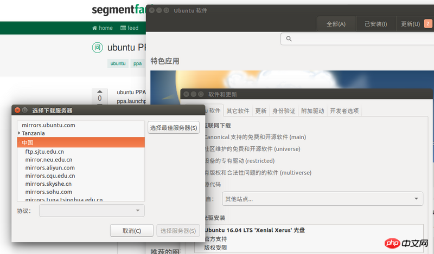
Task: Focus the Ubuntu Software search field
Action: click(x=357, y=38)
